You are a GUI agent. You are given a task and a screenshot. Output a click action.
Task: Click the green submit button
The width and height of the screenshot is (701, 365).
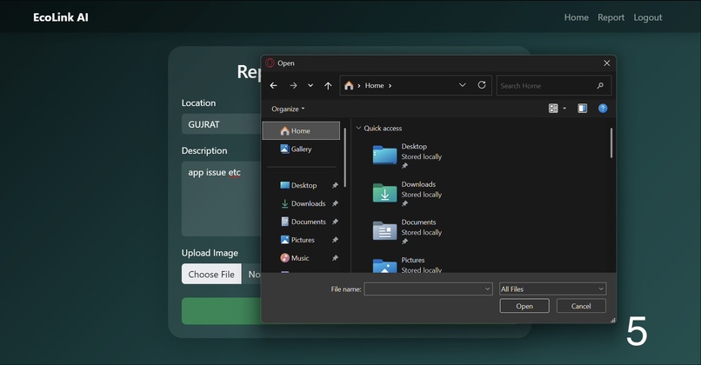point(221,311)
